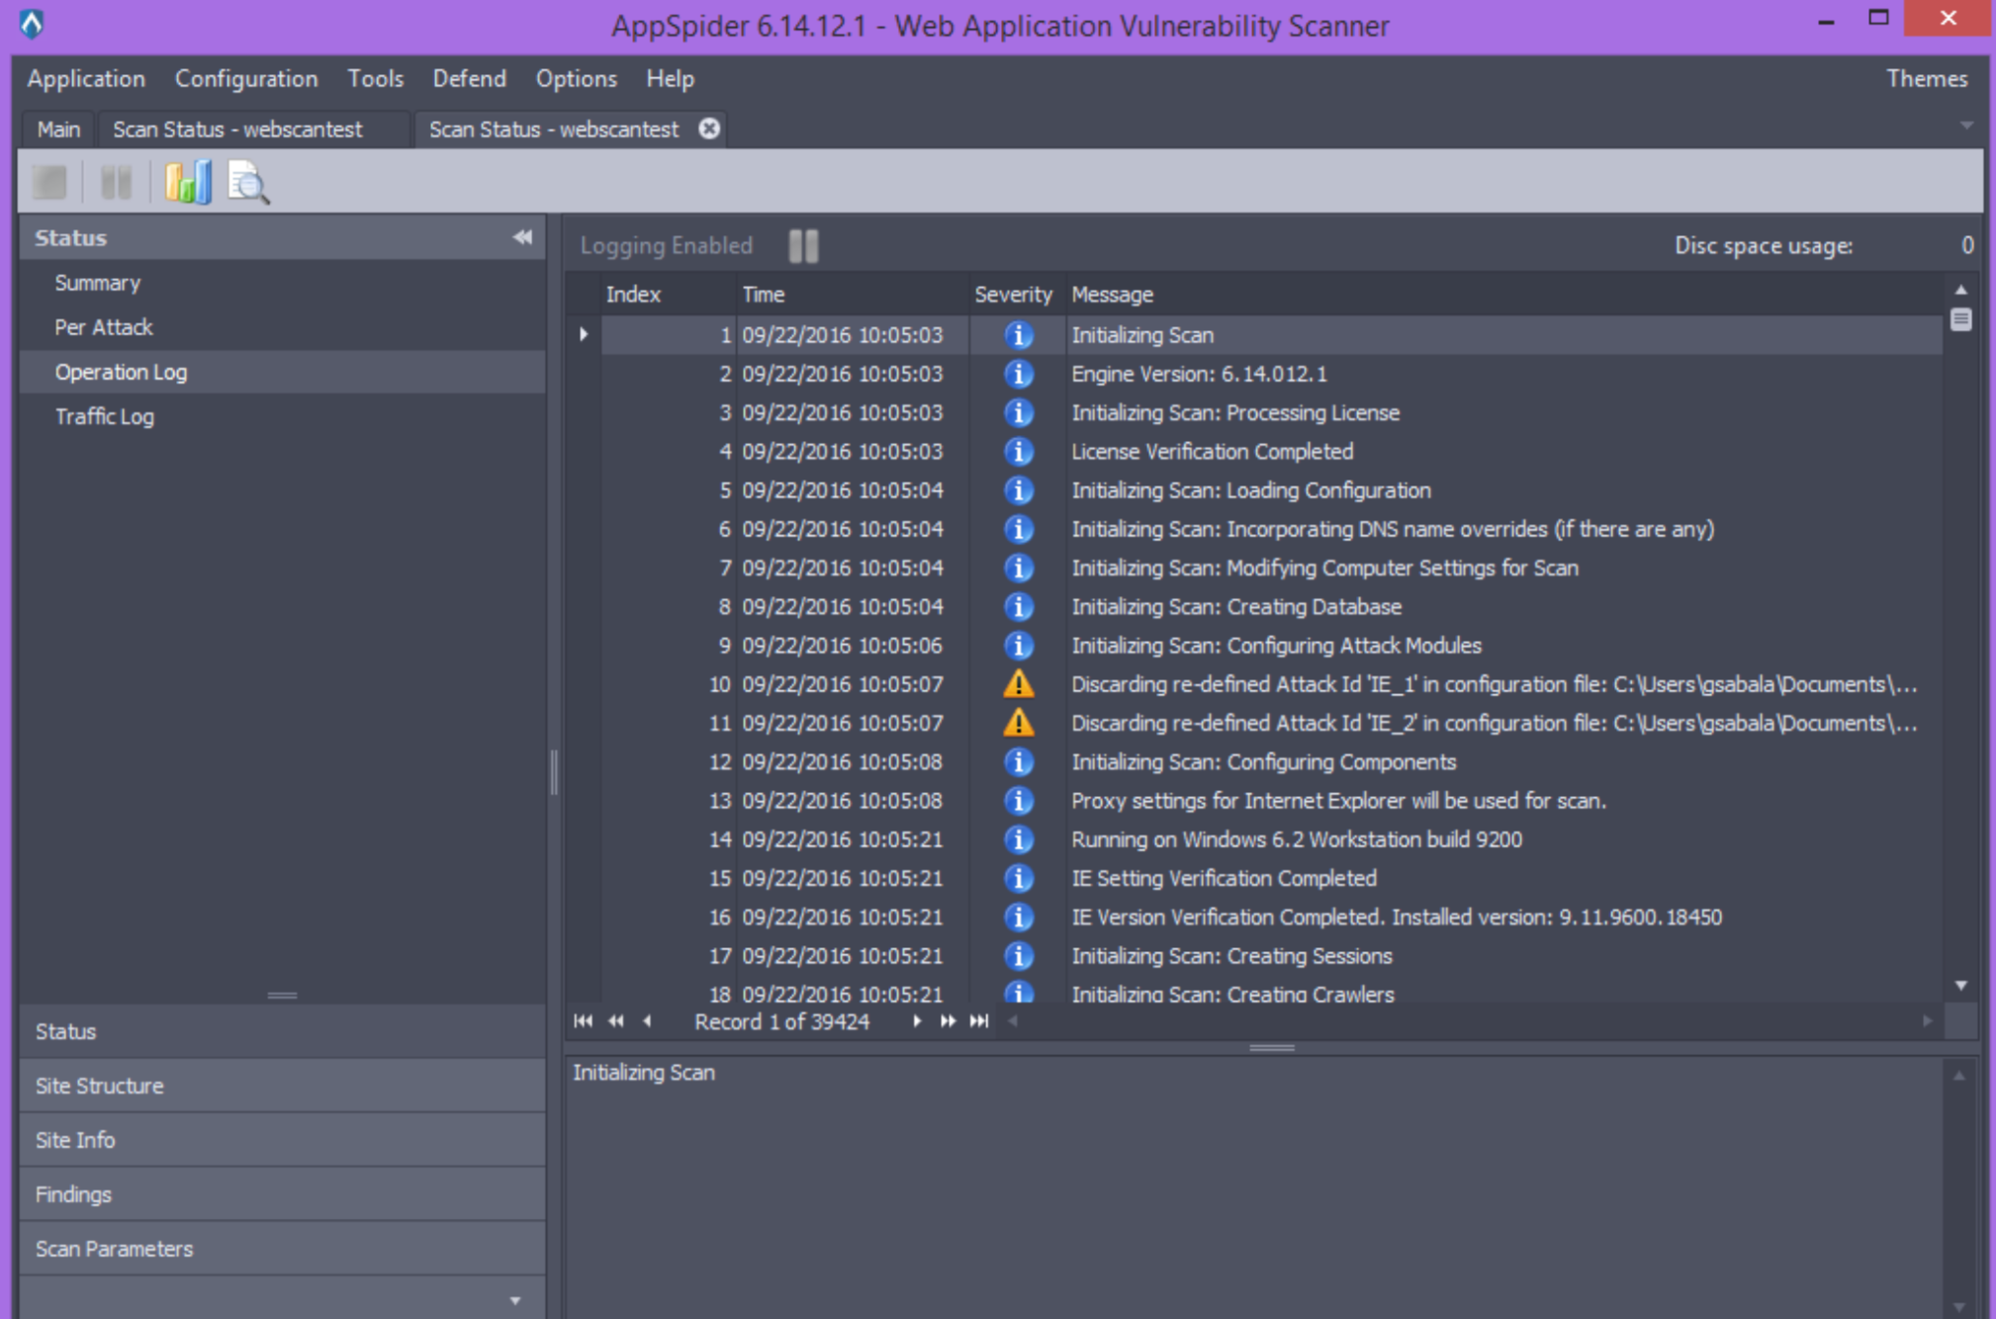Click info icon on License Verification Completed row
The image size is (1996, 1319).
point(1019,451)
